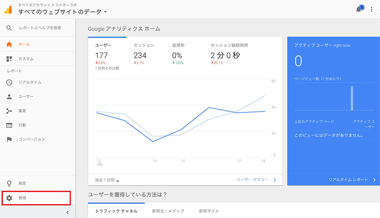The image size is (380, 218).
Task: Open カスタム customization icon
Action: pos(9,59)
